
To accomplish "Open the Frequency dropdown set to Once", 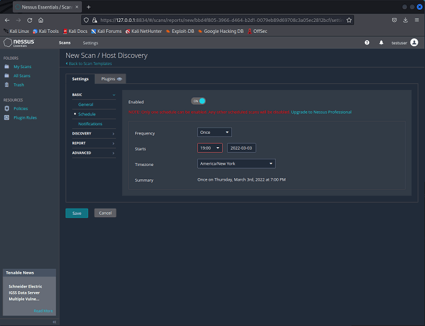I will click(214, 132).
